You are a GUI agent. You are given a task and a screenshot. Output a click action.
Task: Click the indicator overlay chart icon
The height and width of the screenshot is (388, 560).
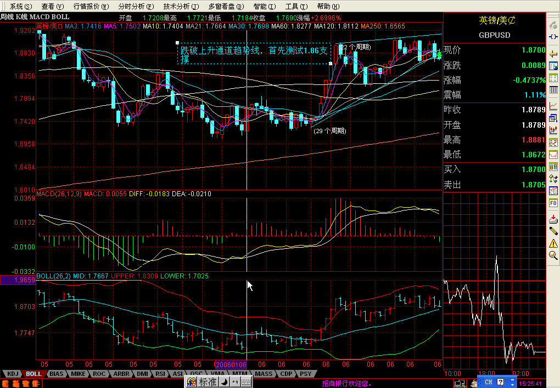click(x=553, y=142)
